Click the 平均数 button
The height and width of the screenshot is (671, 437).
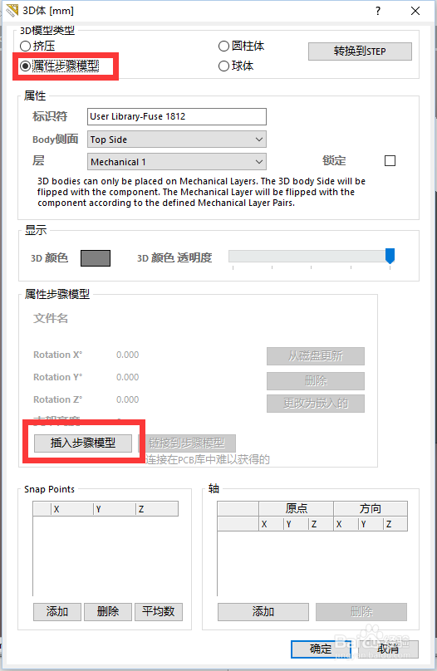click(x=159, y=611)
